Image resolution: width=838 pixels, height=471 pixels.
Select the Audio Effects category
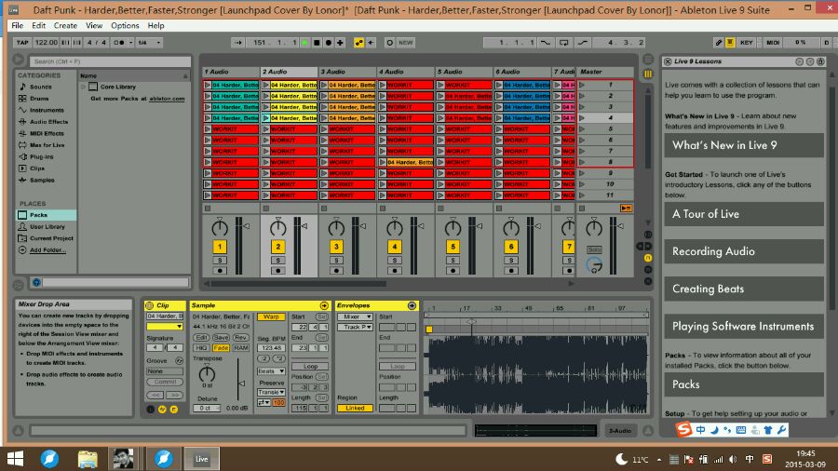click(x=47, y=122)
